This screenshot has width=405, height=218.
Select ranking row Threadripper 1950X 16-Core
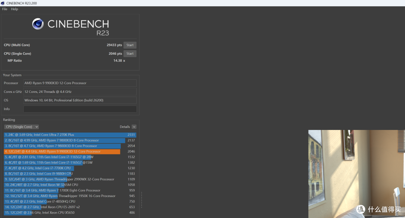[70, 196]
